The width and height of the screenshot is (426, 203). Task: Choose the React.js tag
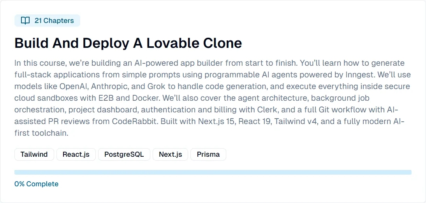coord(76,154)
